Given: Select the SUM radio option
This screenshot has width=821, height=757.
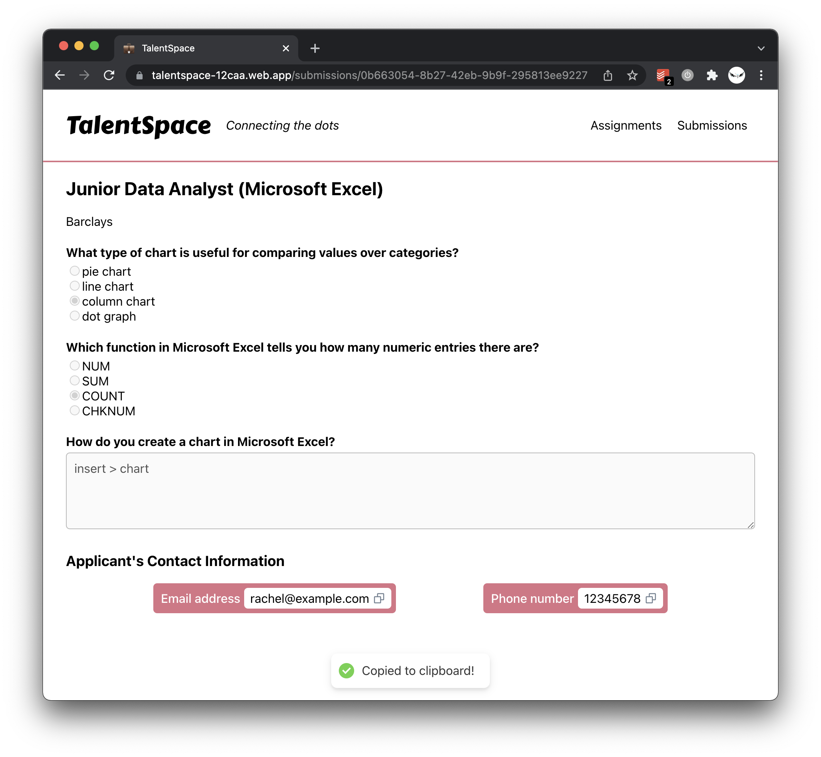Looking at the screenshot, I should pyautogui.click(x=74, y=380).
